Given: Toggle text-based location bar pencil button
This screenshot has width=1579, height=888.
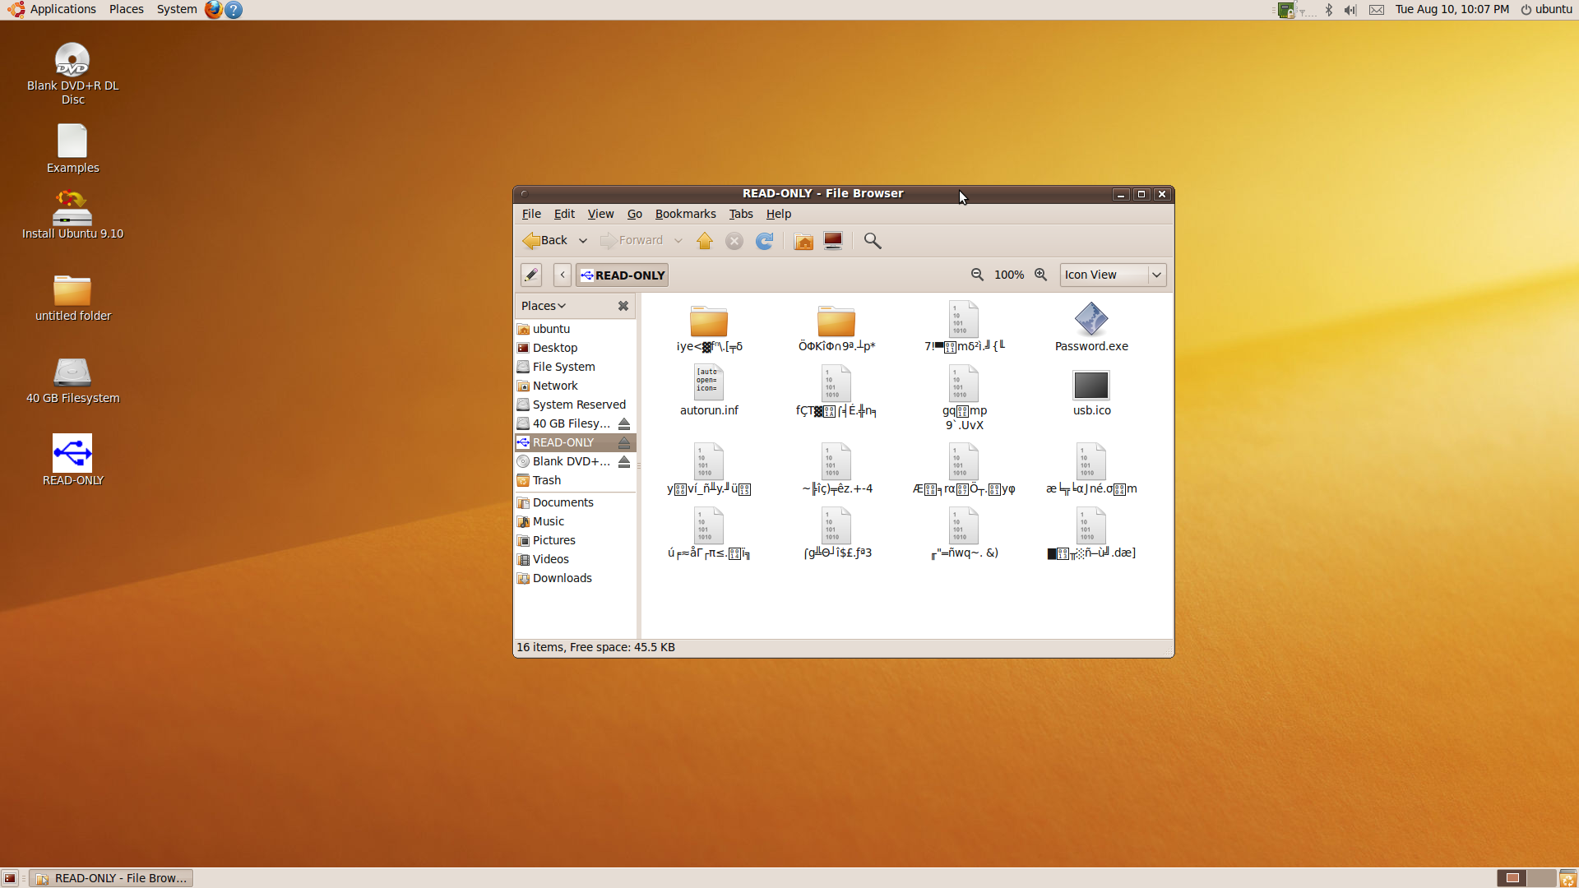Looking at the screenshot, I should point(531,275).
